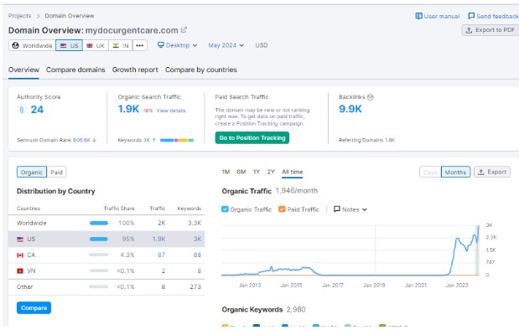The image size is (519, 330).
Task: Open more countries ellipsis button
Action: [140, 45]
